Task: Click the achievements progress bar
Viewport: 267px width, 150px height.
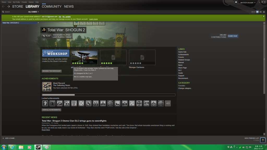Action: (108, 95)
